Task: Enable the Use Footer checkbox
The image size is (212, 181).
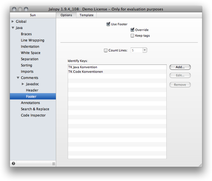Action: point(108,24)
